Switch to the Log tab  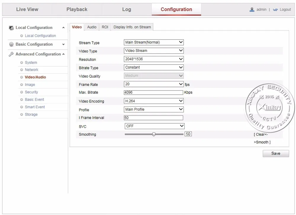click(127, 9)
